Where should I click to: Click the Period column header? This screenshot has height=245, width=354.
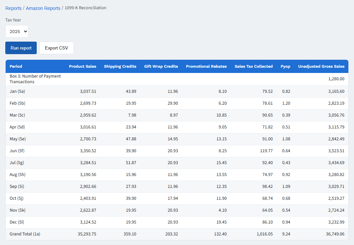[x=16, y=66]
